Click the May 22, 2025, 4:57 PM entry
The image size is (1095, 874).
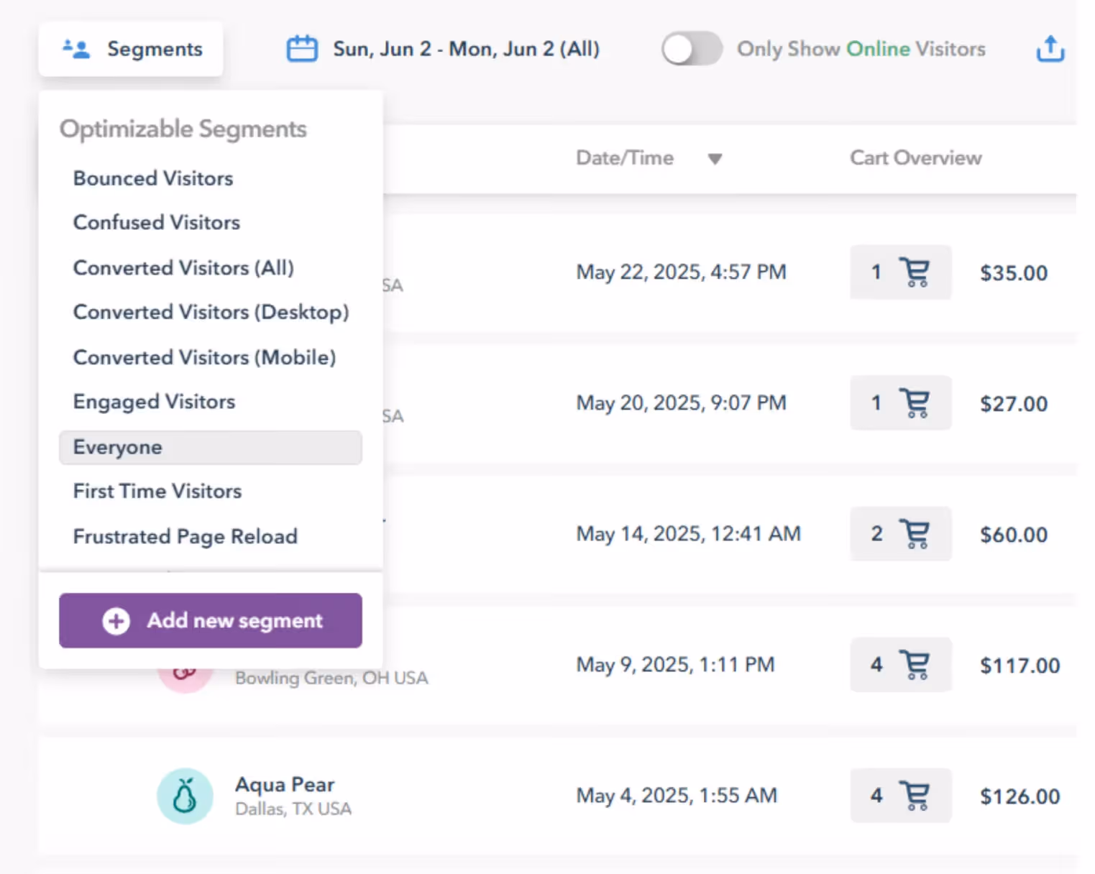(681, 272)
